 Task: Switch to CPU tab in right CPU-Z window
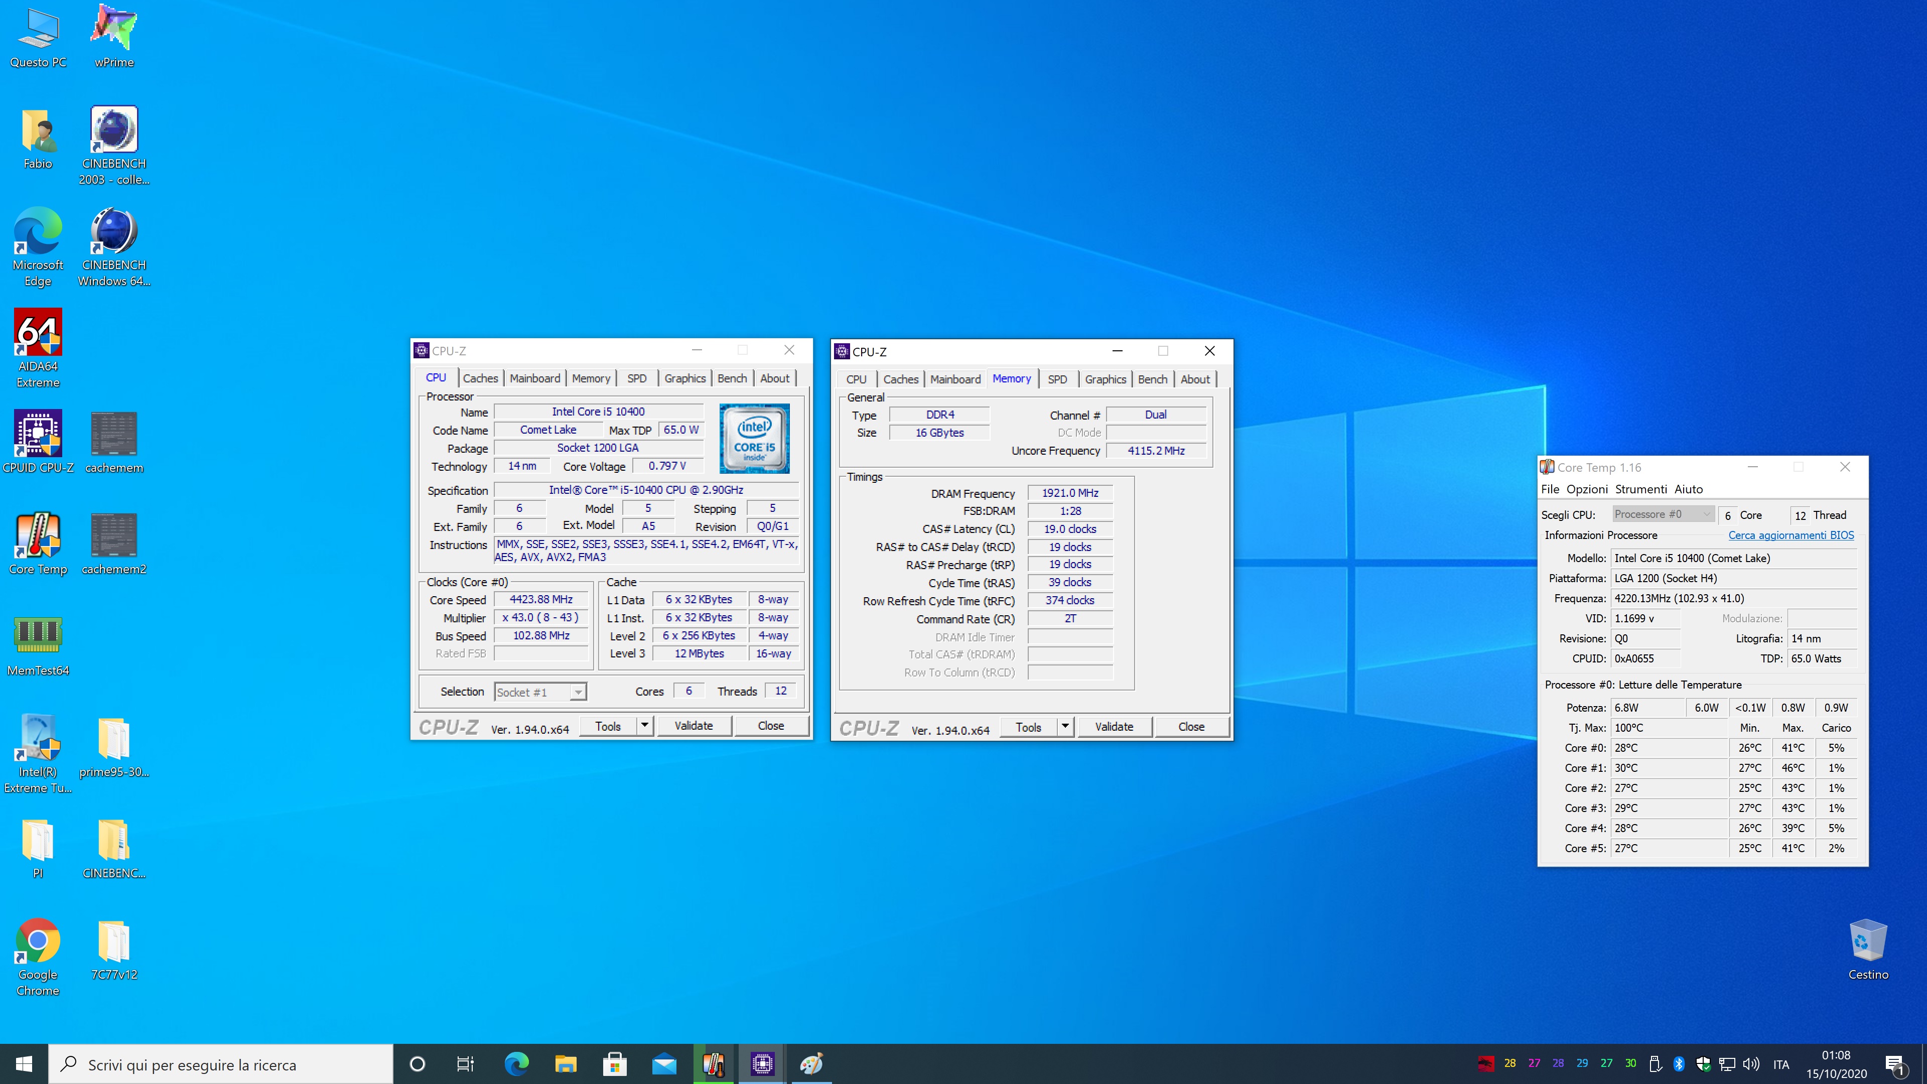(857, 379)
